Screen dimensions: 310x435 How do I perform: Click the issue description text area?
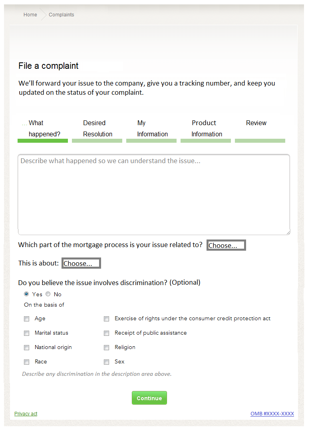[x=154, y=195]
